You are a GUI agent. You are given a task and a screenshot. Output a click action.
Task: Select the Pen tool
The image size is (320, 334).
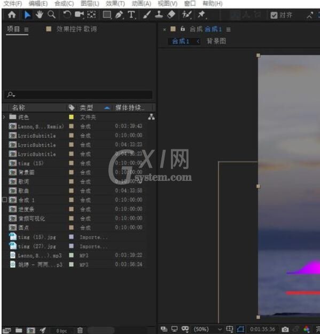(x=119, y=15)
